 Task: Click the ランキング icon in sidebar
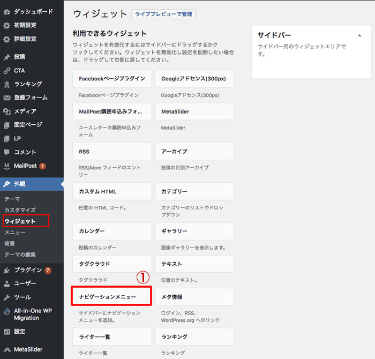tap(6, 84)
